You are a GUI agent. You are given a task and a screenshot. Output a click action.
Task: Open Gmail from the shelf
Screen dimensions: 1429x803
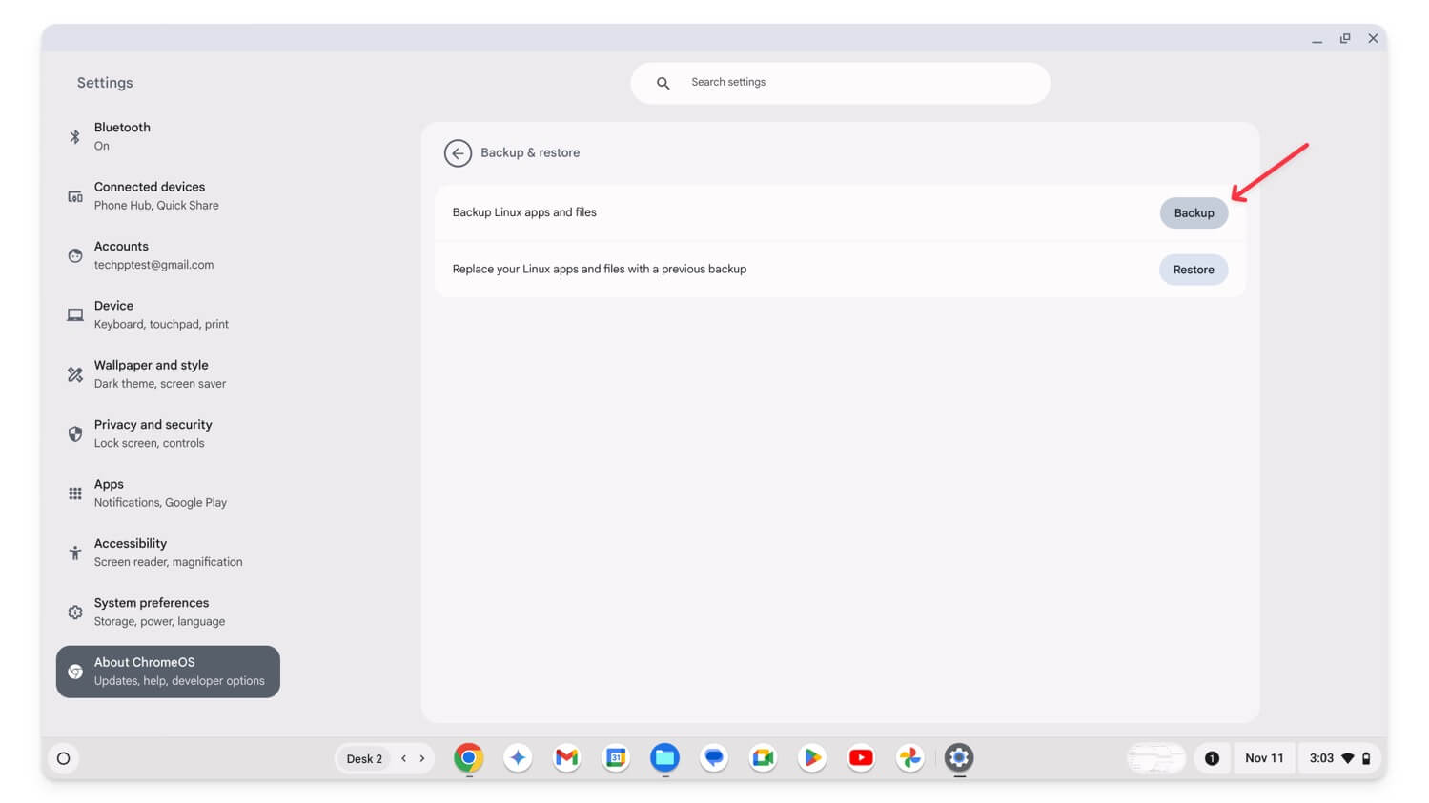(x=567, y=758)
